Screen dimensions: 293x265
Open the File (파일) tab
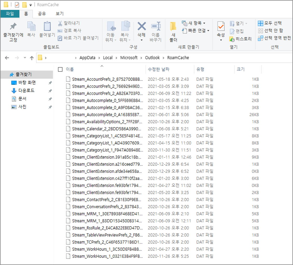[x=10, y=14]
